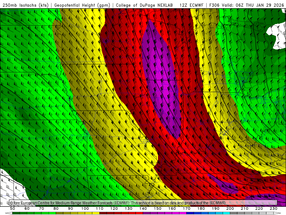This screenshot has height=215, width=286.
Task: Click the 60 label on the color scale
Action: (x=27, y=209)
